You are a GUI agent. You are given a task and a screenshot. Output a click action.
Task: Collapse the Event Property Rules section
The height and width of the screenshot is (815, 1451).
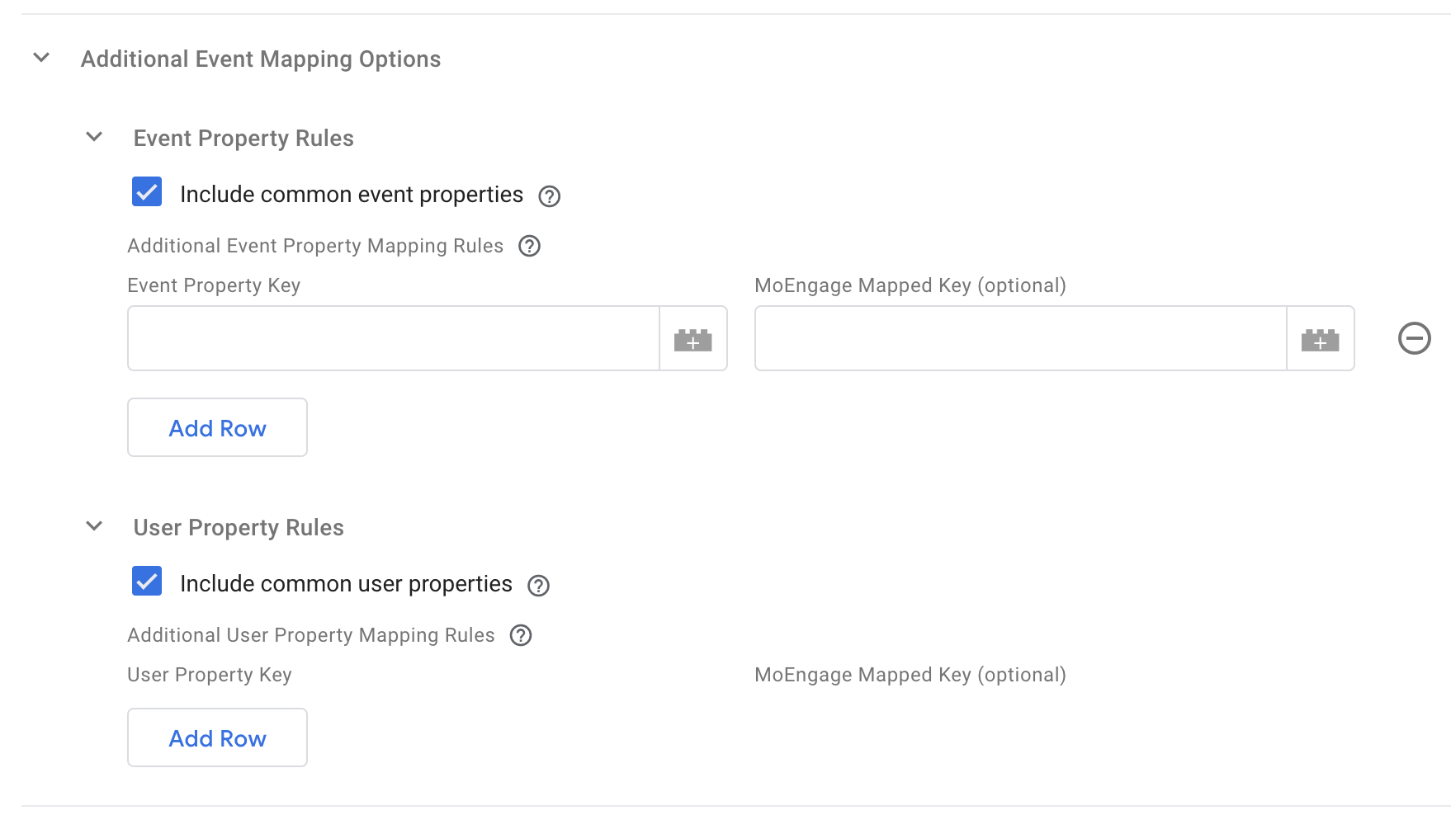94,136
